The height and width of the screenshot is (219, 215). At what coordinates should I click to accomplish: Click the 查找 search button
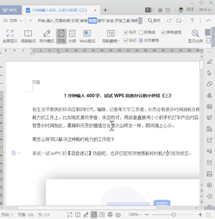coord(154,21)
